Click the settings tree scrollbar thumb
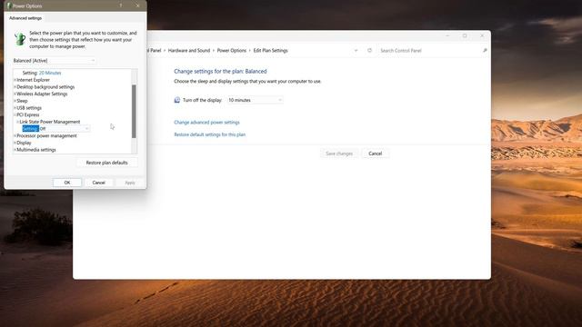Screen dimensions: 582x327 (134, 111)
